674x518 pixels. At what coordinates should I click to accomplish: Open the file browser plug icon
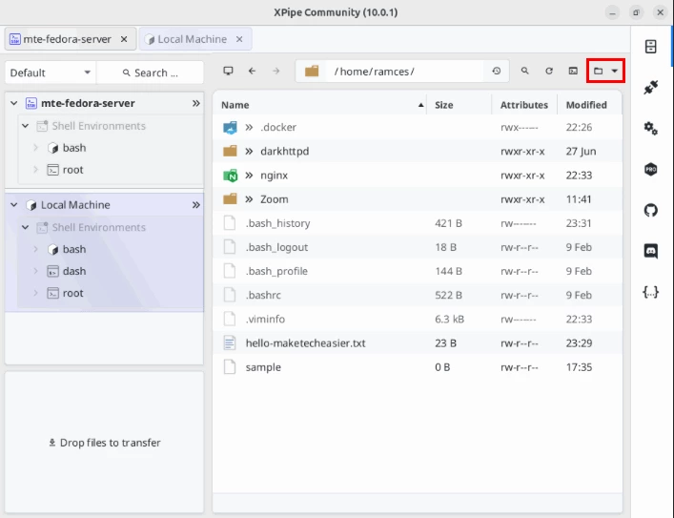pos(651,88)
